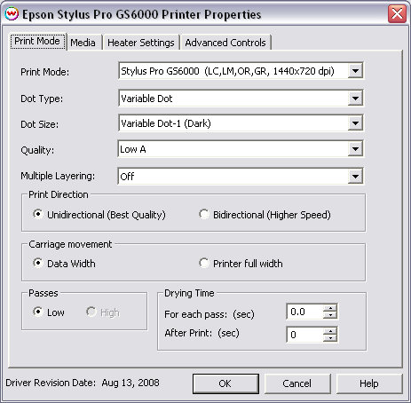Click the Wasatch app icon in title bar
This screenshot has width=411, height=403.
[12, 13]
